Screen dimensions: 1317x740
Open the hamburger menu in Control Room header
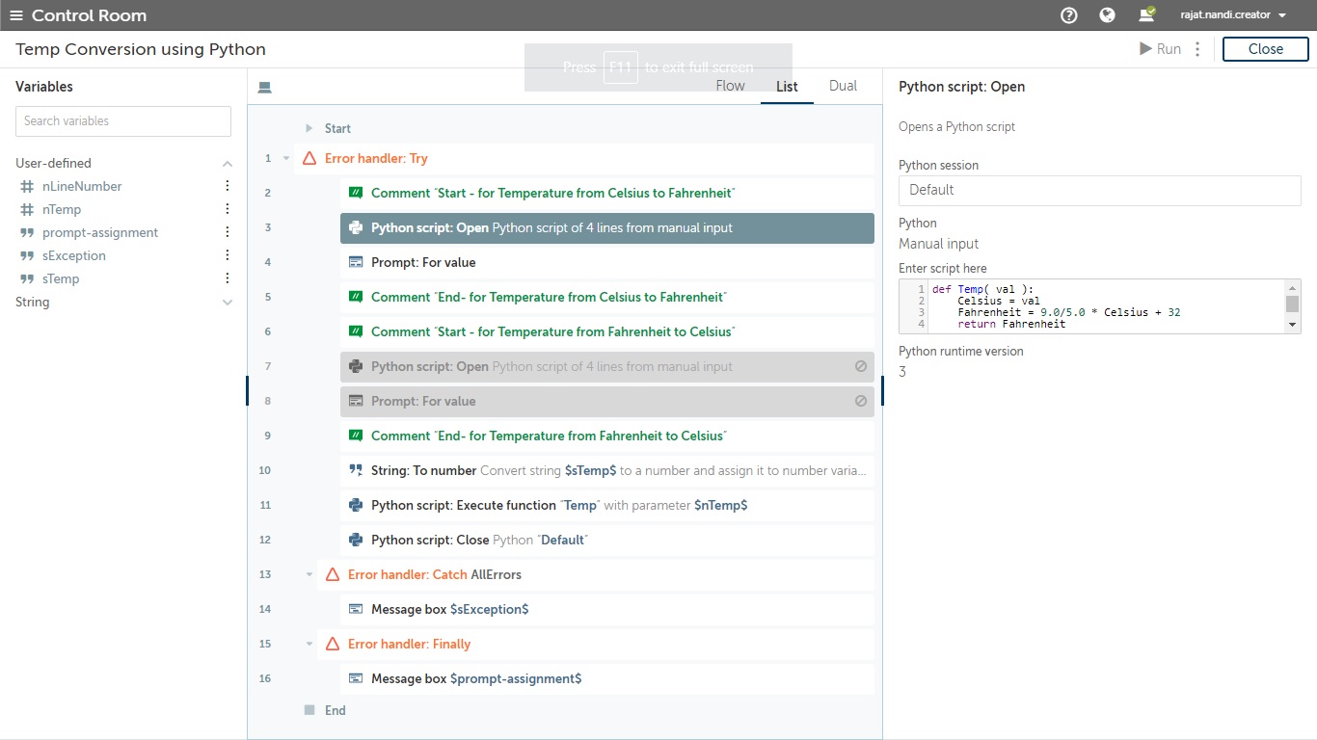tap(16, 15)
